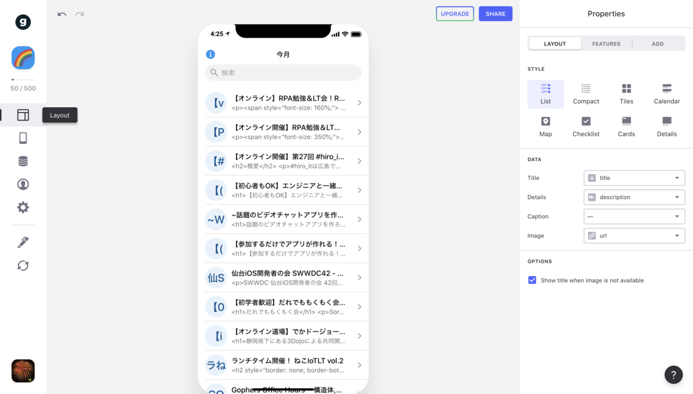
Task: Open the help question mark button
Action: pyautogui.click(x=673, y=374)
